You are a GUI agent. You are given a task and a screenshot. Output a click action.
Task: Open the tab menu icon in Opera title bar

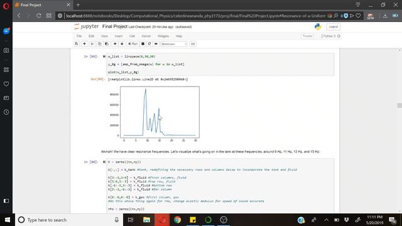coord(358,4)
